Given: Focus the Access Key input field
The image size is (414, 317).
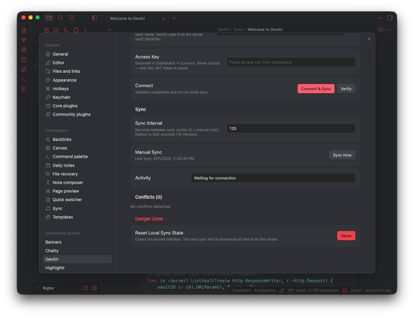Looking at the screenshot, I should pyautogui.click(x=291, y=62).
